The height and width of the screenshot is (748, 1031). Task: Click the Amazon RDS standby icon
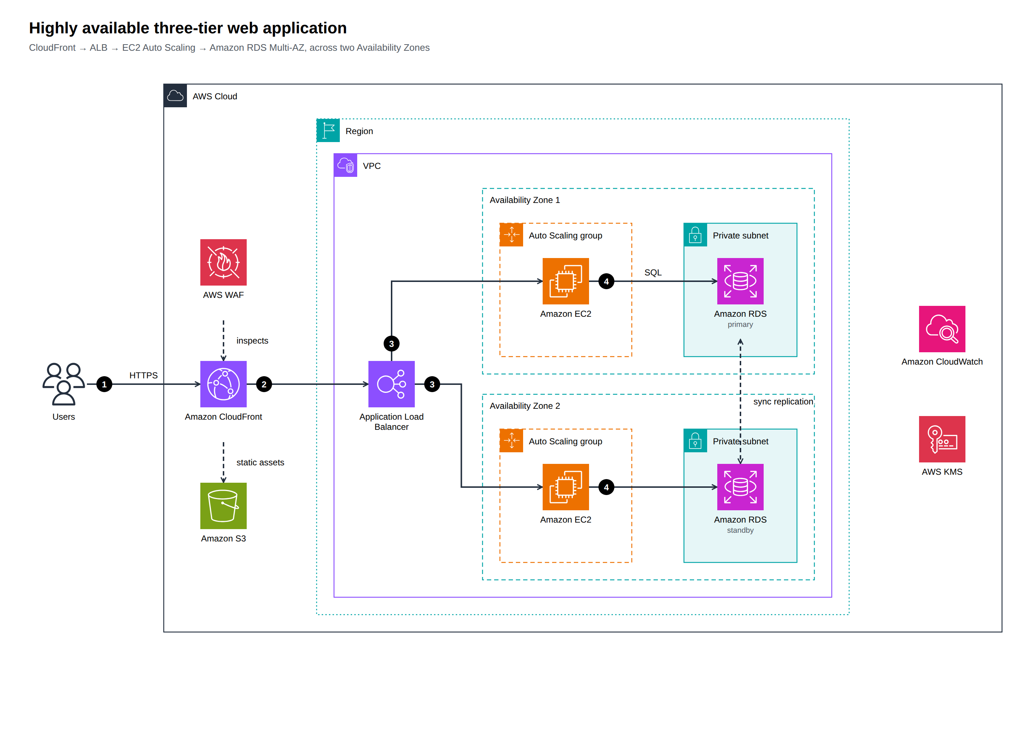click(x=740, y=487)
